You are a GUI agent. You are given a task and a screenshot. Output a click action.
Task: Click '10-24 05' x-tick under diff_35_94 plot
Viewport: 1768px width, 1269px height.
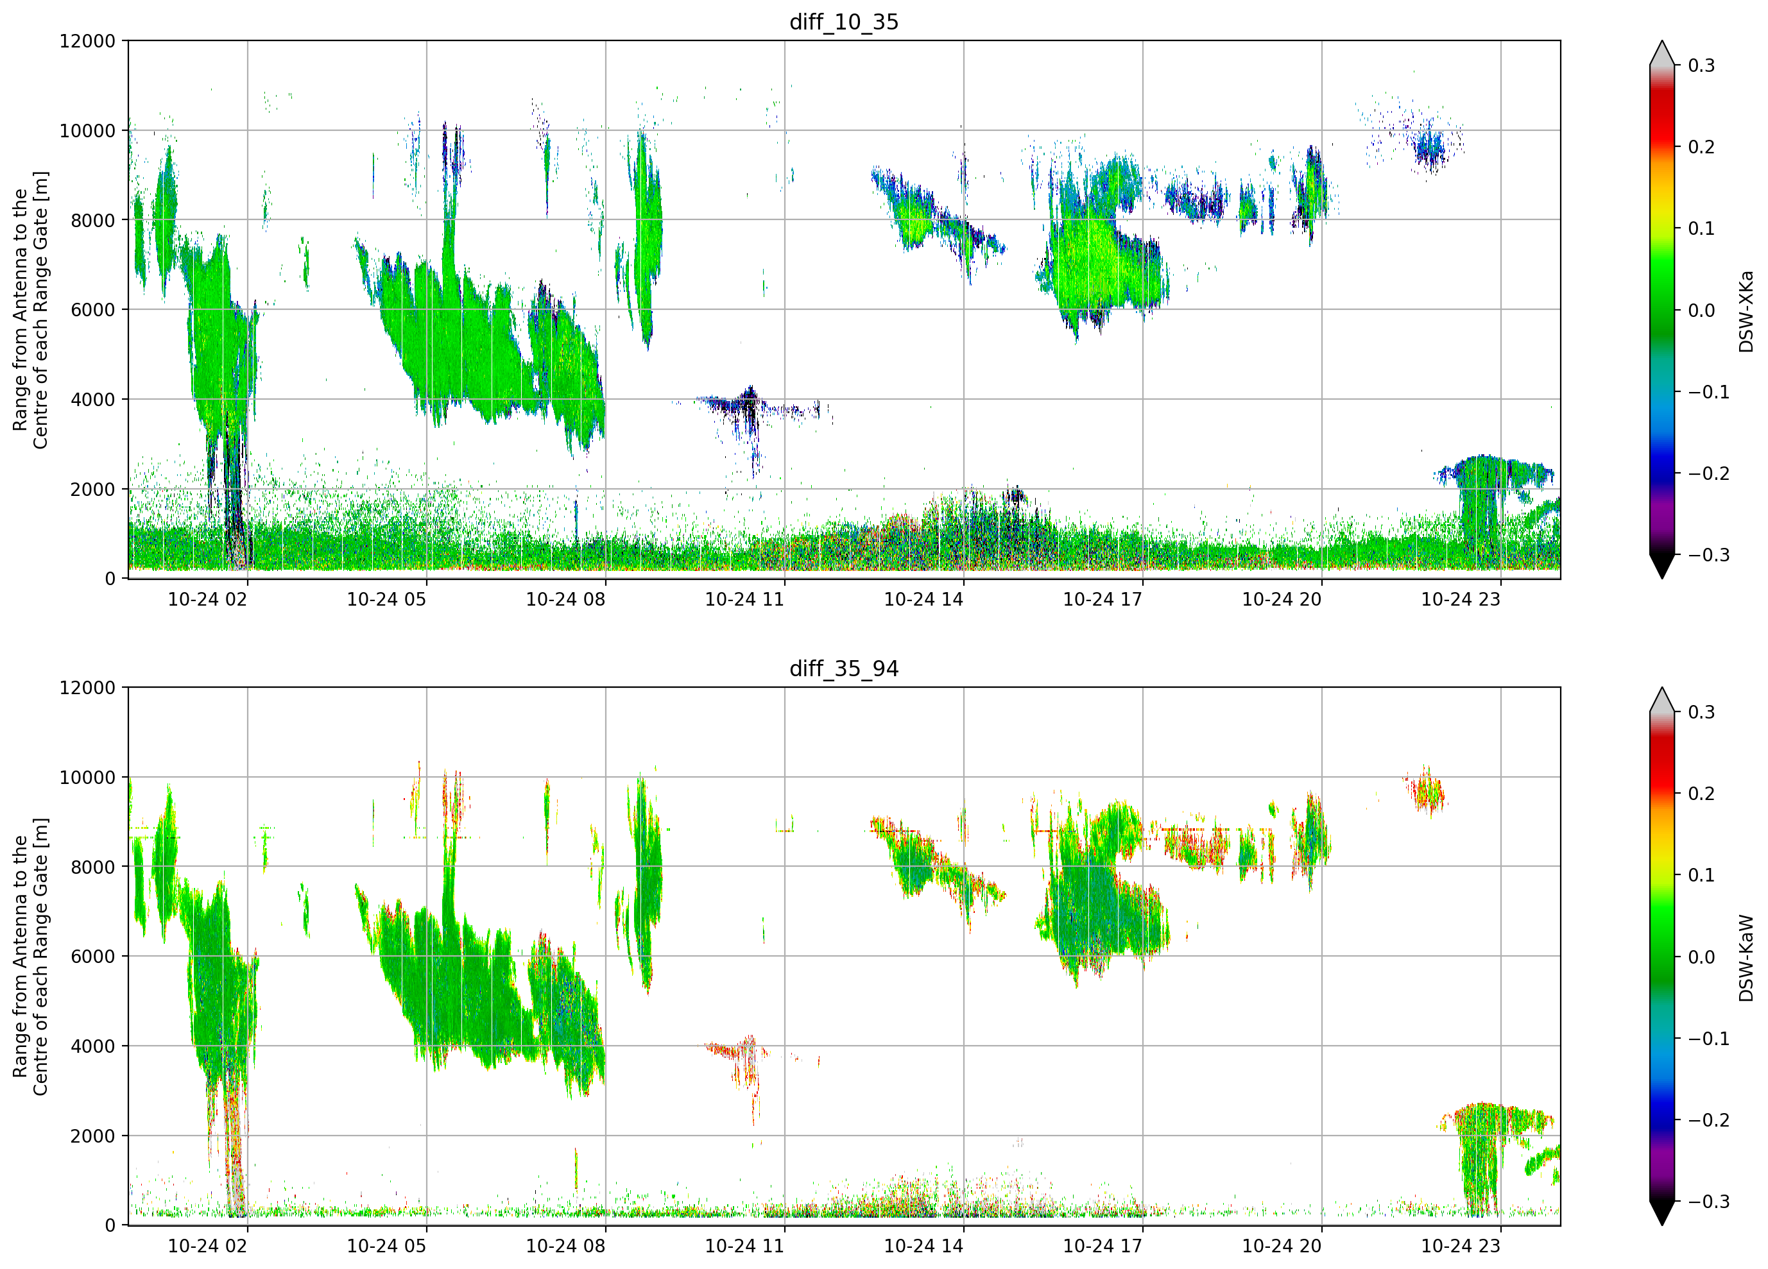tap(387, 1246)
